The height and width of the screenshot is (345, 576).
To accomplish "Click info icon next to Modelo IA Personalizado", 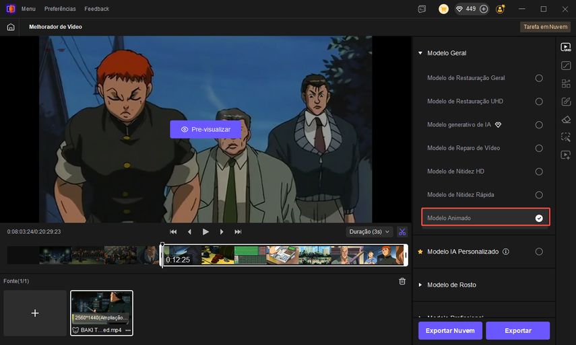I will [506, 252].
